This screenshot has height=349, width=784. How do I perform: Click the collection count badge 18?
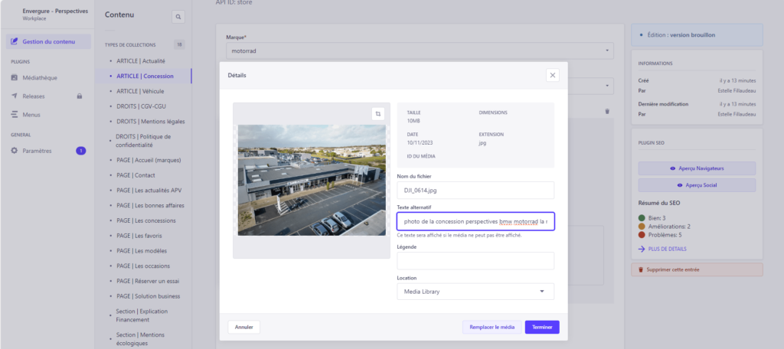(x=179, y=44)
